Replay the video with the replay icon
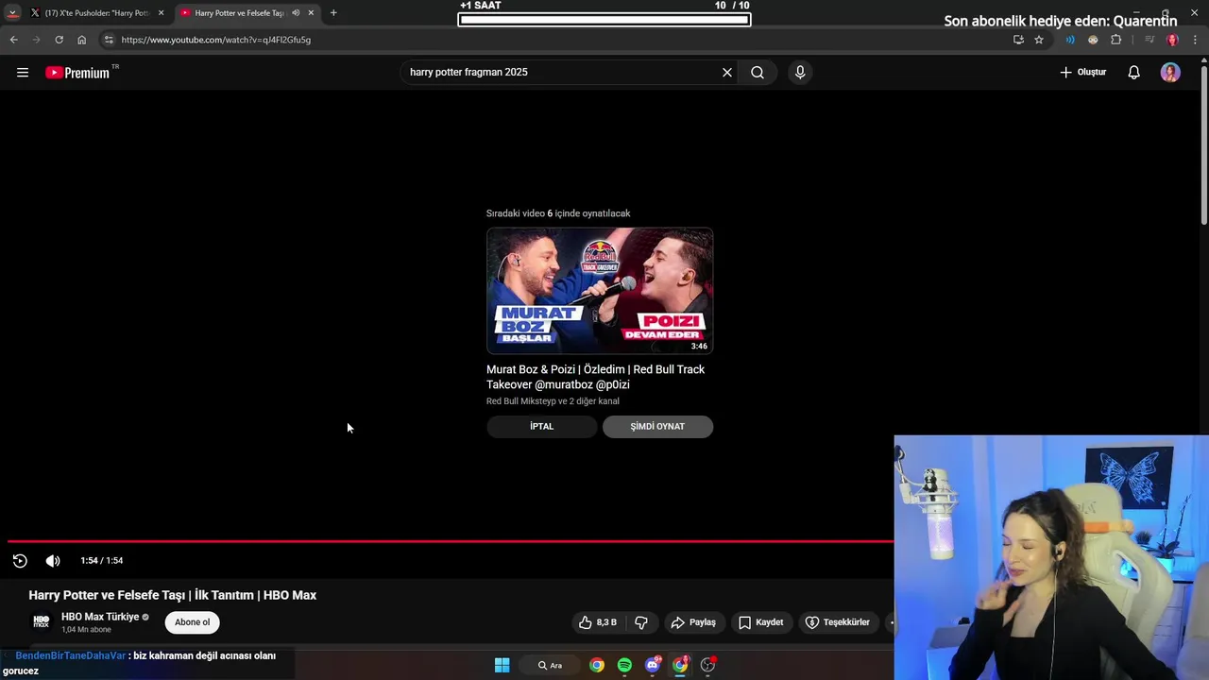Viewport: 1209px width, 680px height. 20,561
